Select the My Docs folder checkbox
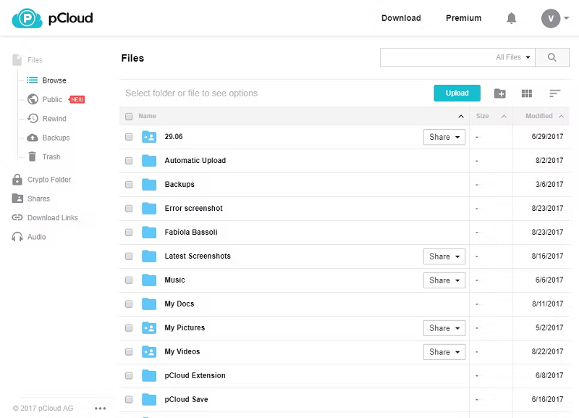579x418 pixels. point(129,304)
